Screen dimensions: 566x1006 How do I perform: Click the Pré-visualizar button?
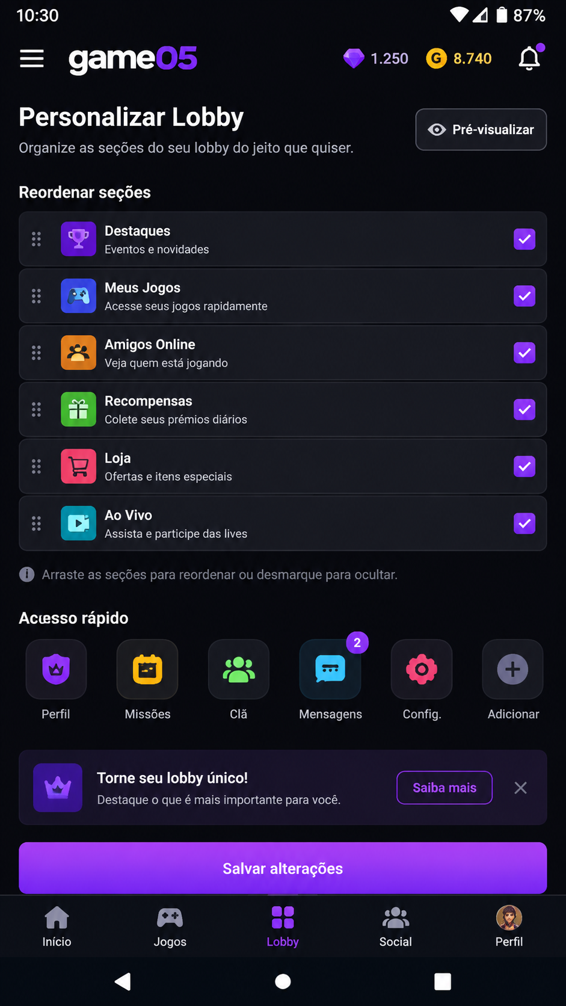point(481,129)
